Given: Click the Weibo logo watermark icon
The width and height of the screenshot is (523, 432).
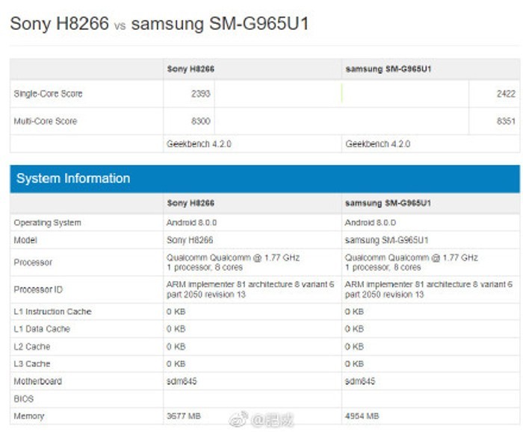Looking at the screenshot, I should pyautogui.click(x=238, y=420).
